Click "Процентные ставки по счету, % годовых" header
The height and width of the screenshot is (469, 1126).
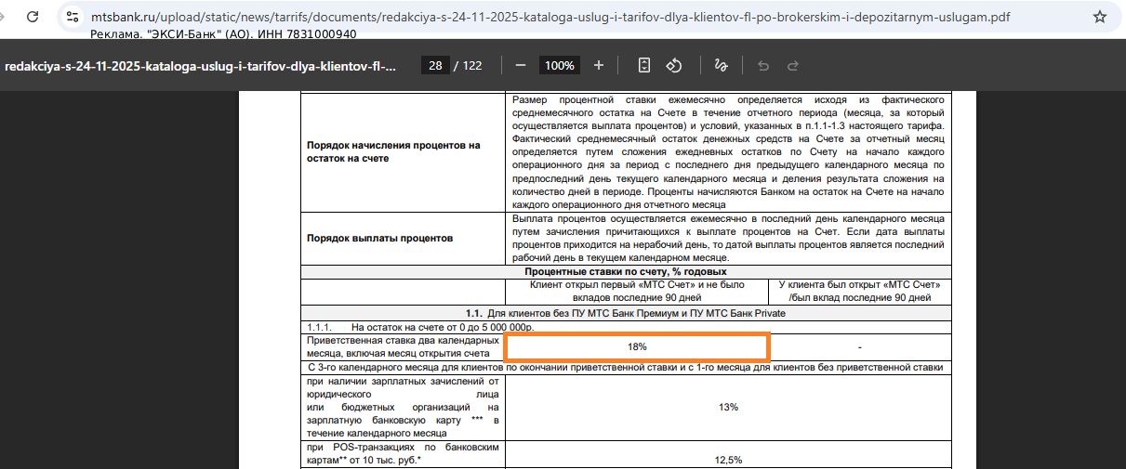pos(625,271)
